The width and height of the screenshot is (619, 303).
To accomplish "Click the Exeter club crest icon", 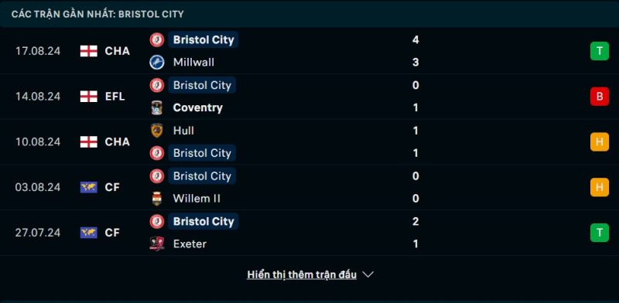I will click(x=157, y=243).
